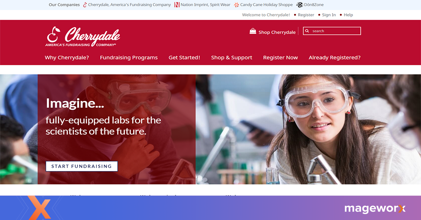421x220 pixels.
Task: Click the magnifying glass search icon
Action: 307,31
